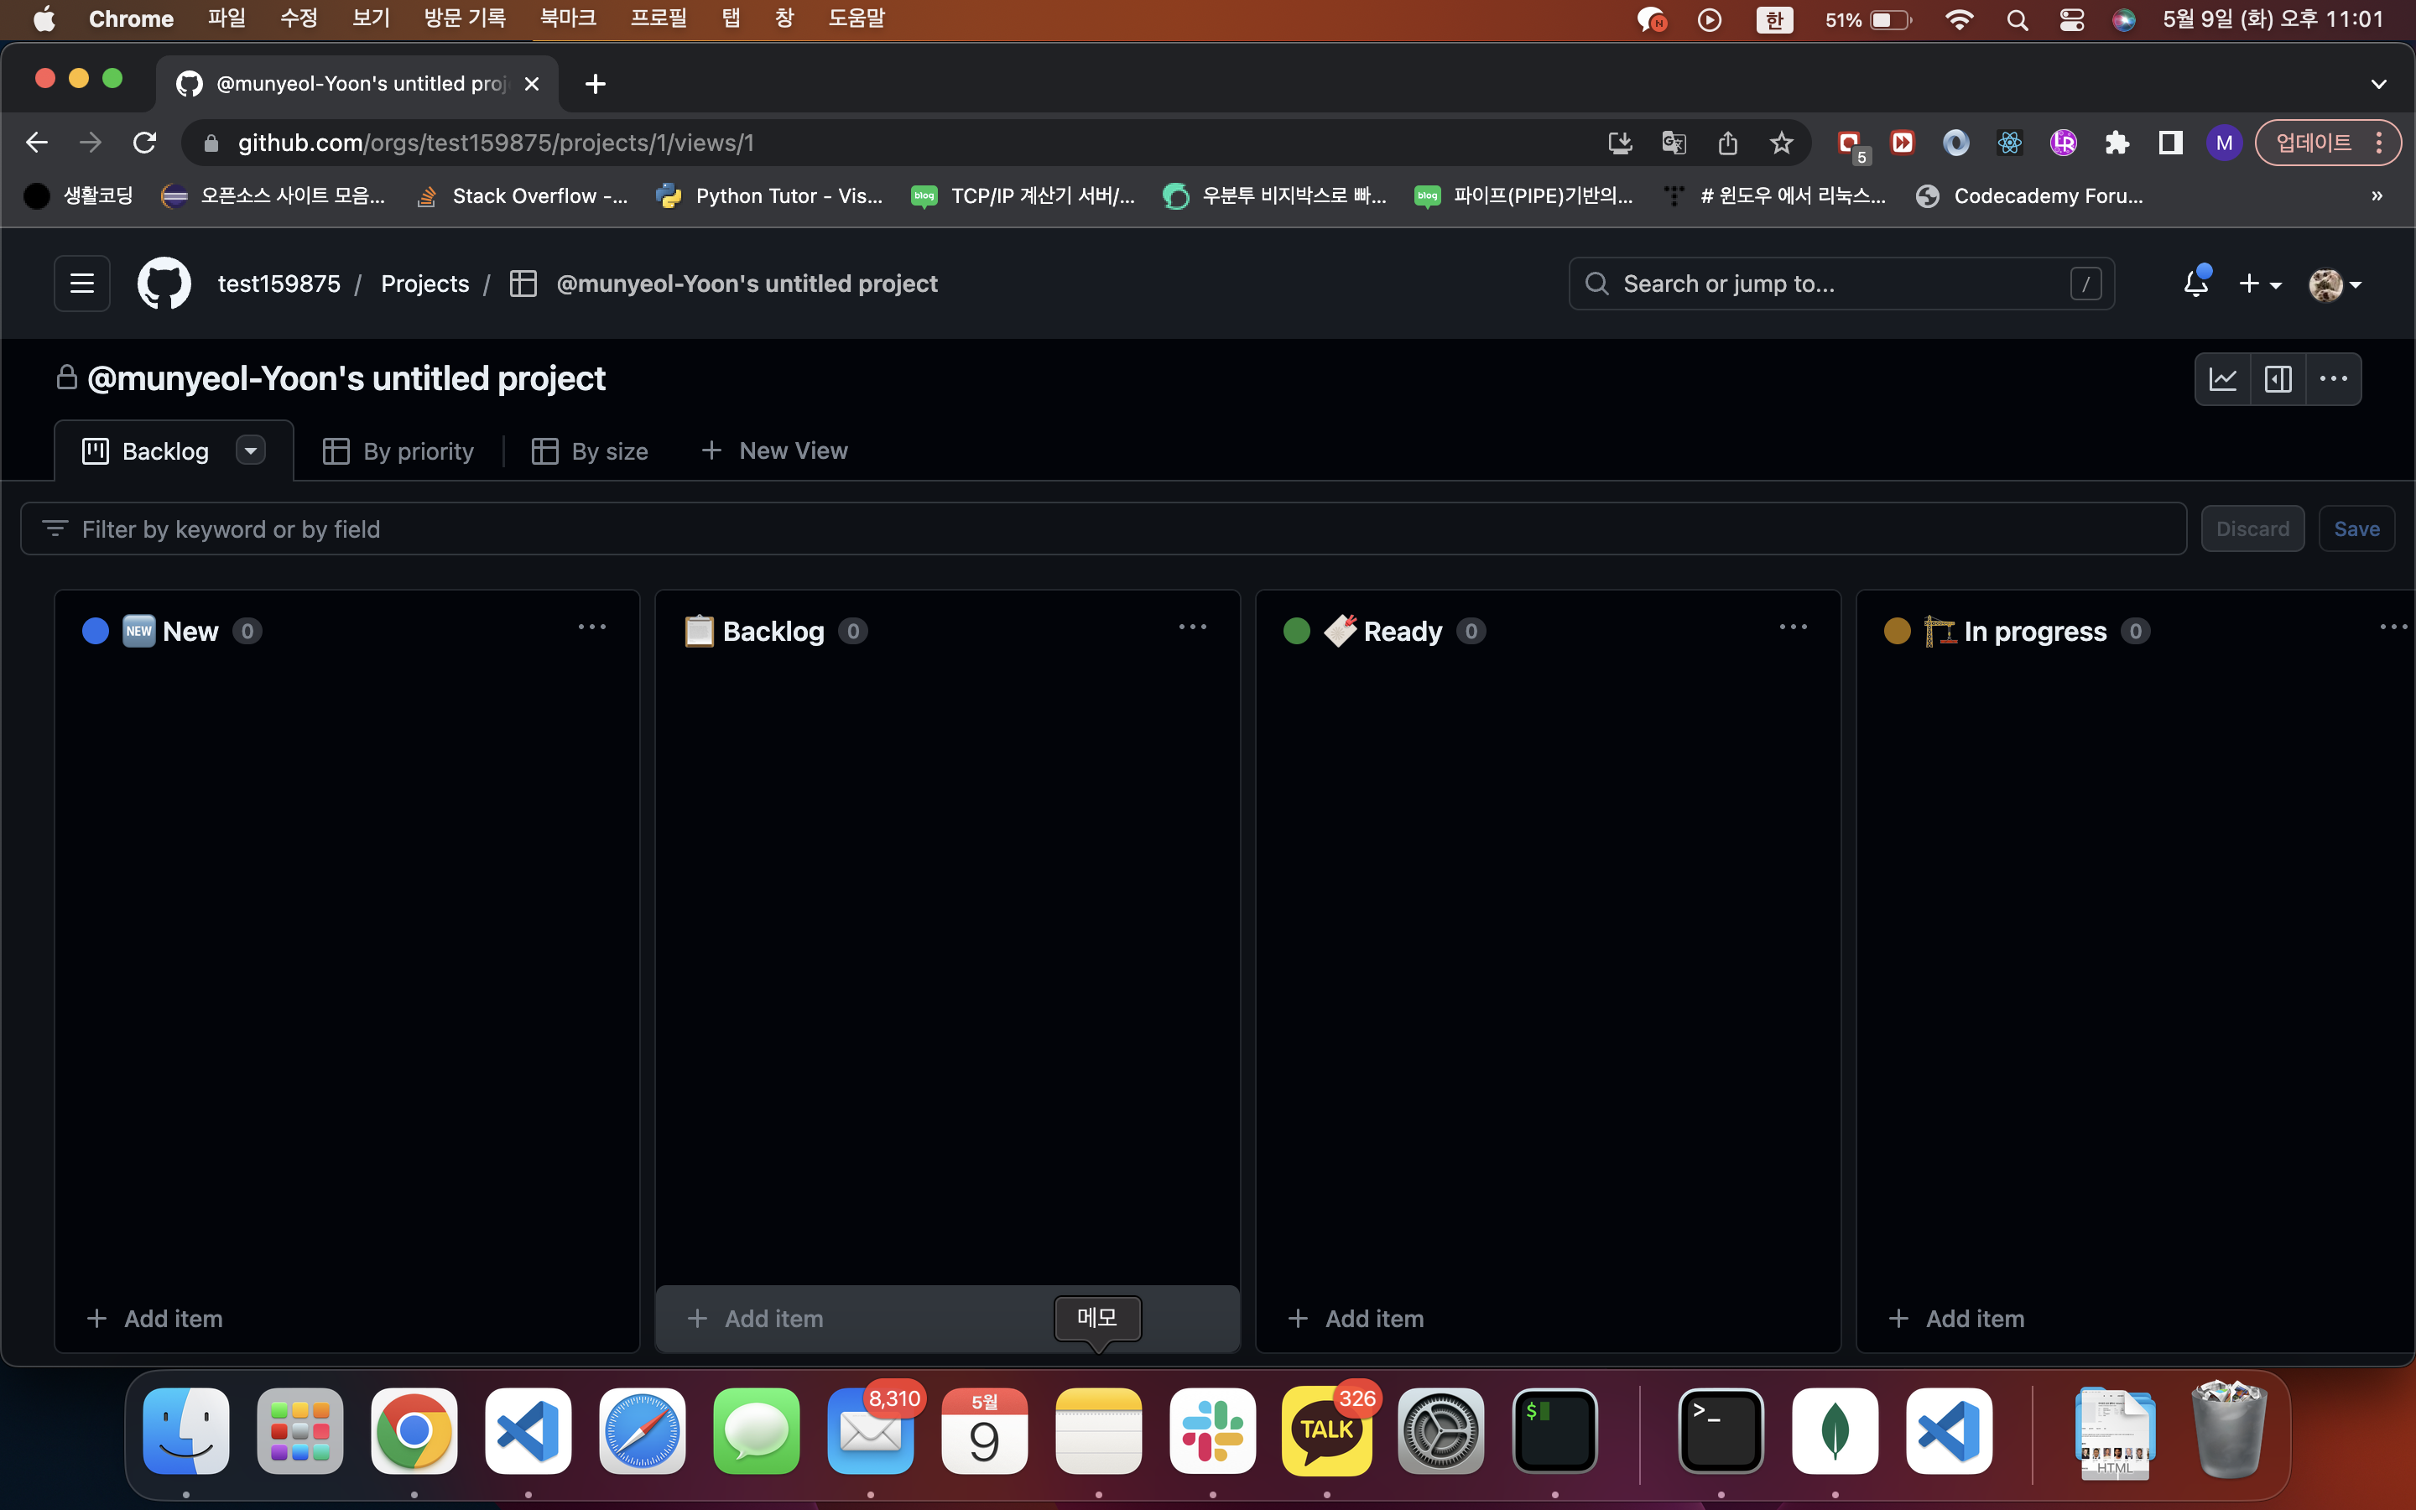This screenshot has width=2416, height=1510.
Task: Open macOS Control Center toggles icon
Action: click(x=2071, y=20)
